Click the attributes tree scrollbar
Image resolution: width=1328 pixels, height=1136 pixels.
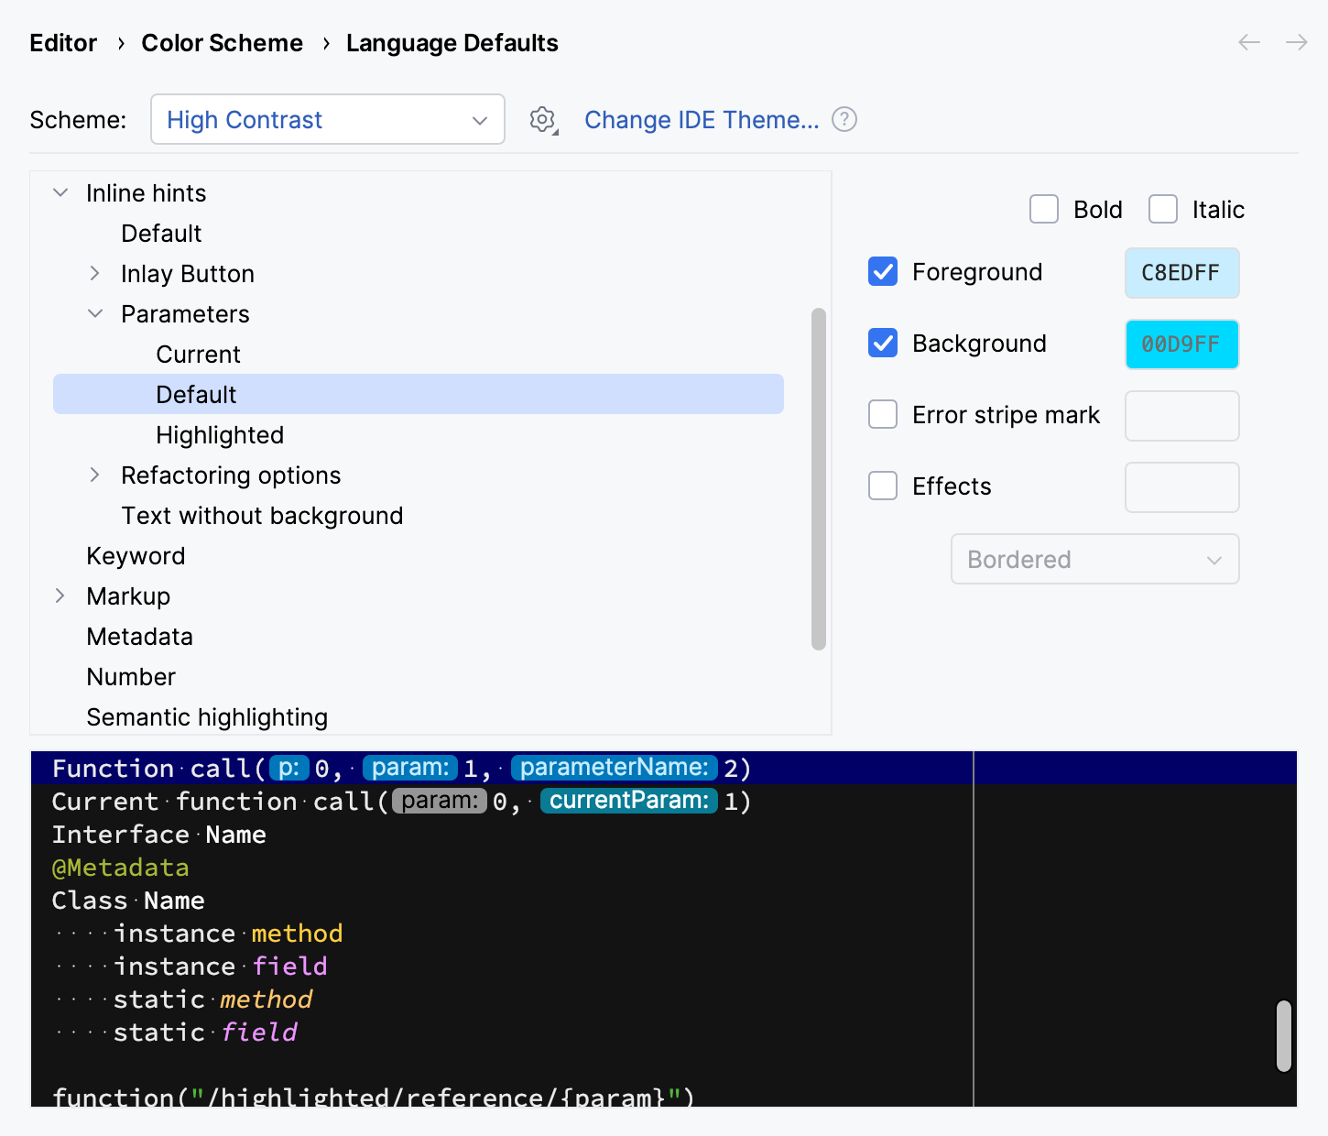(x=819, y=479)
